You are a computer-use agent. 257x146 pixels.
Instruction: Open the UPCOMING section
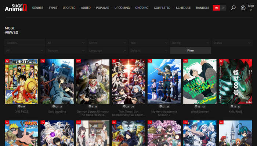pyautogui.click(x=122, y=8)
